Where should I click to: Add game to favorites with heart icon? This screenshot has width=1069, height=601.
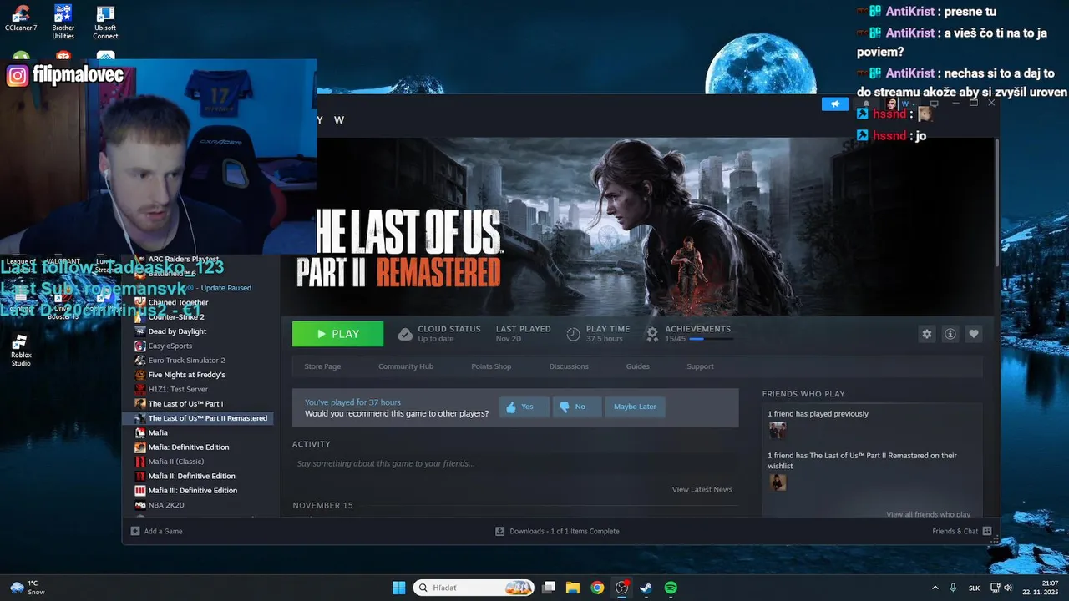973,334
